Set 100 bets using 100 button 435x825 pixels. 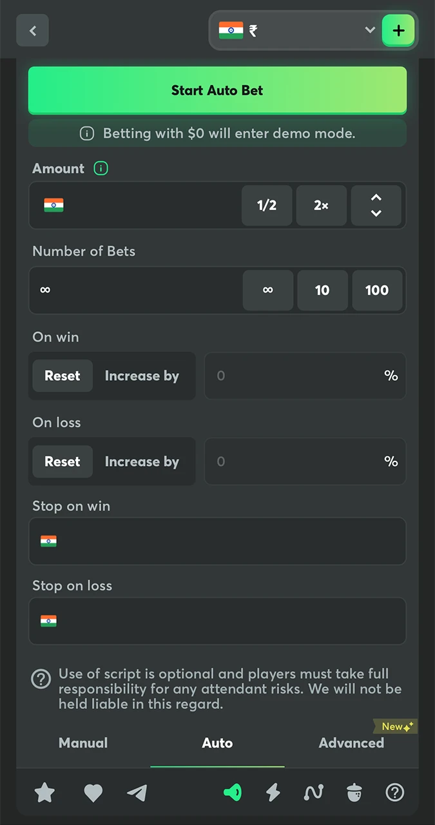[377, 290]
